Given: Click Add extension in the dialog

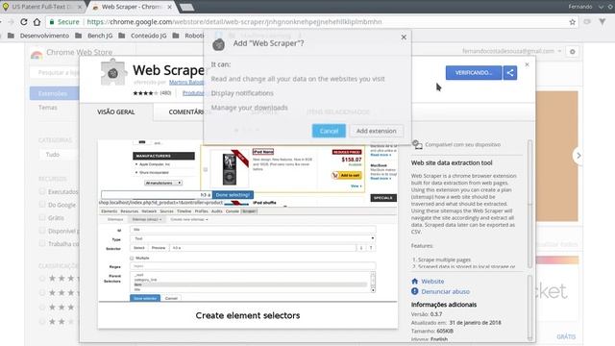Looking at the screenshot, I should [376, 131].
